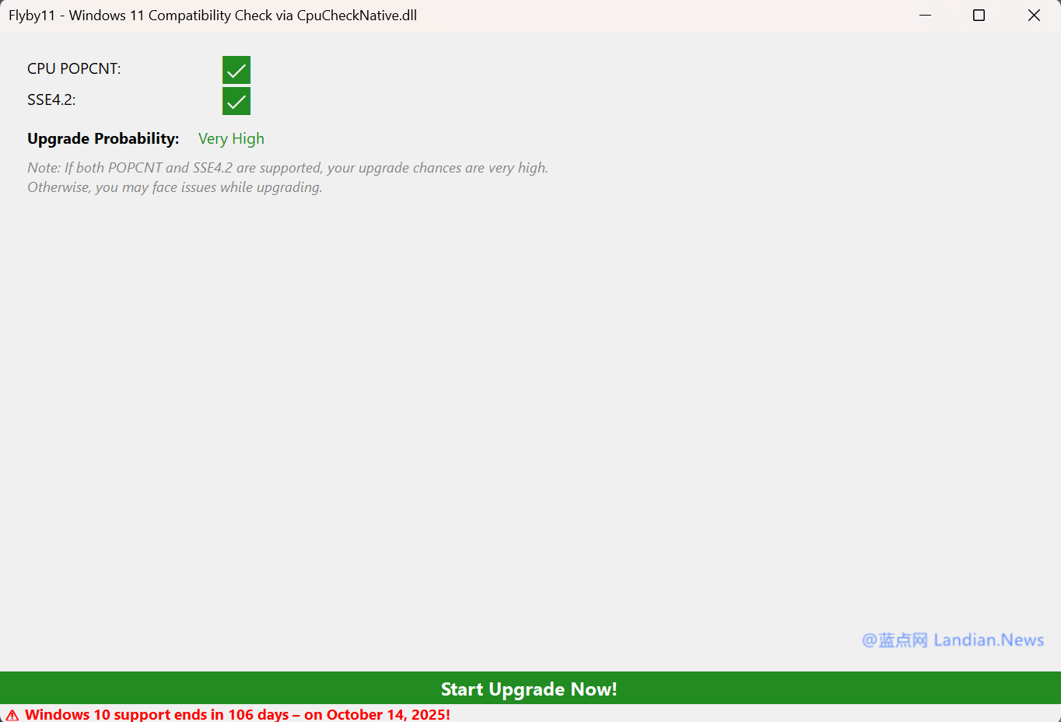Viewport: 1061px width, 722px height.
Task: Click CpuCheckNative.dll in the window title
Action: pyautogui.click(x=357, y=16)
